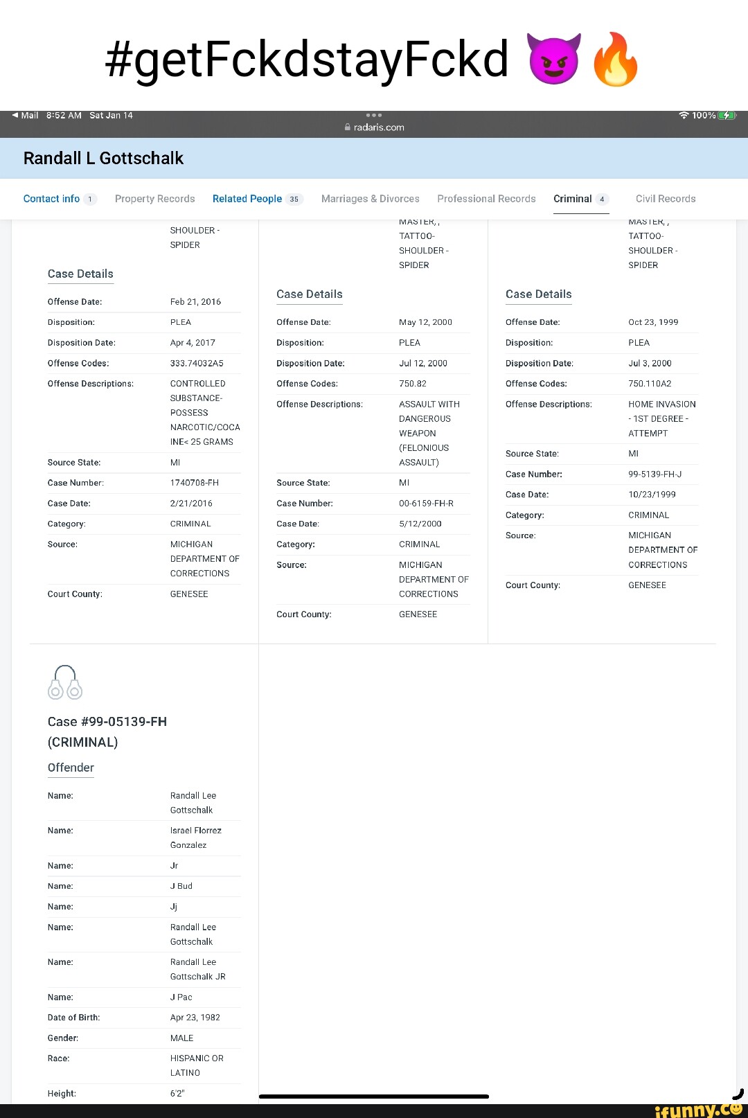Select the Marriages & Divorces tab

(x=370, y=199)
